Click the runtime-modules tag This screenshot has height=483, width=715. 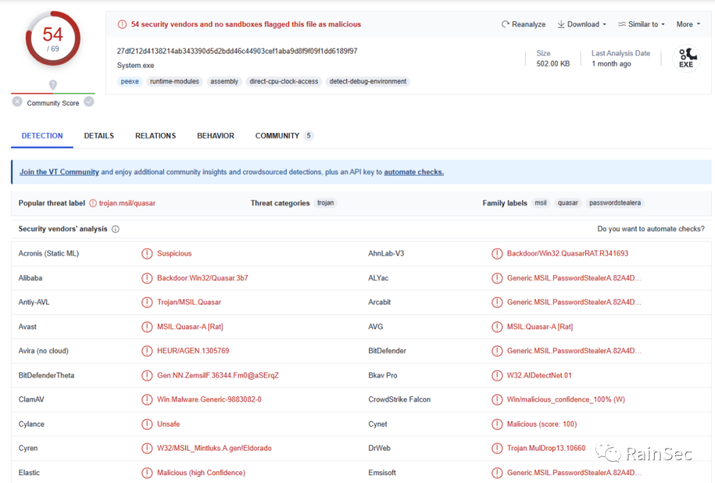click(175, 81)
